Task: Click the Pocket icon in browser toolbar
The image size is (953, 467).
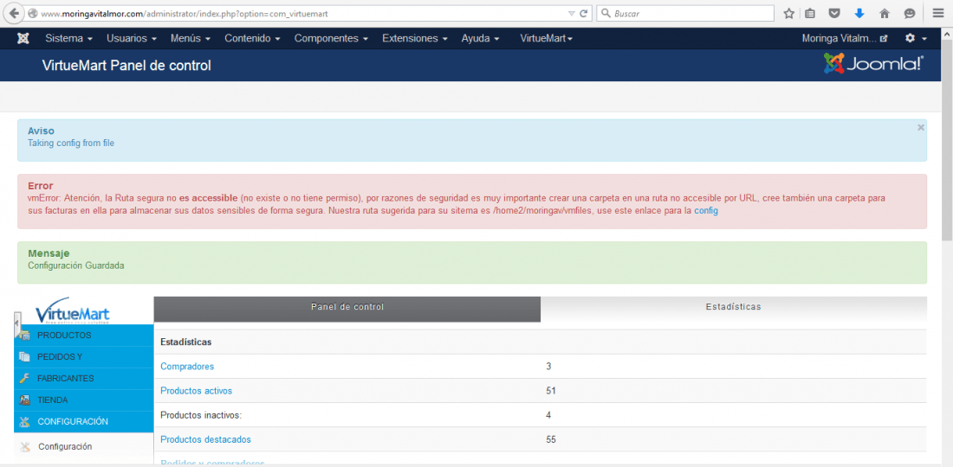Action: point(835,13)
